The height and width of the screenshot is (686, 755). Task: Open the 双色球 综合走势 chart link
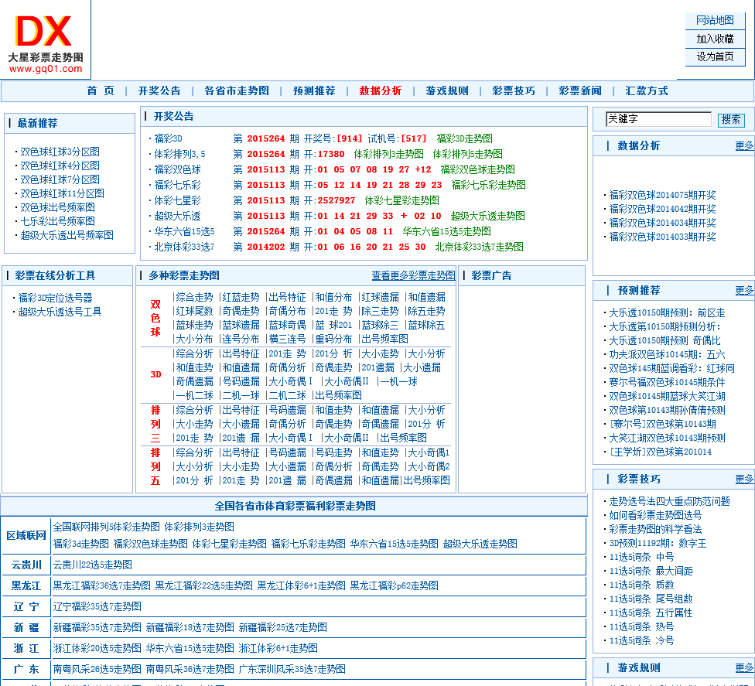(194, 298)
